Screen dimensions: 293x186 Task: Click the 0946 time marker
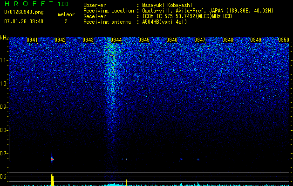point(172,40)
